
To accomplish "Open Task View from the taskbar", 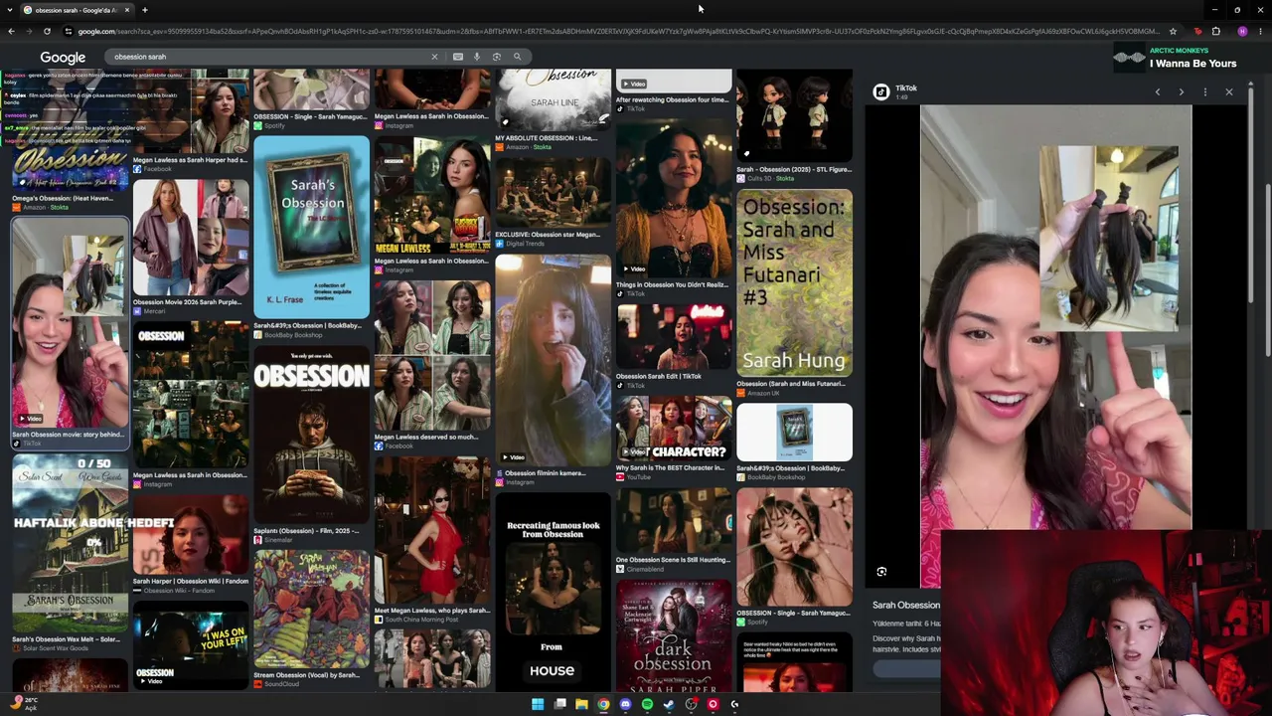I will [x=559, y=704].
